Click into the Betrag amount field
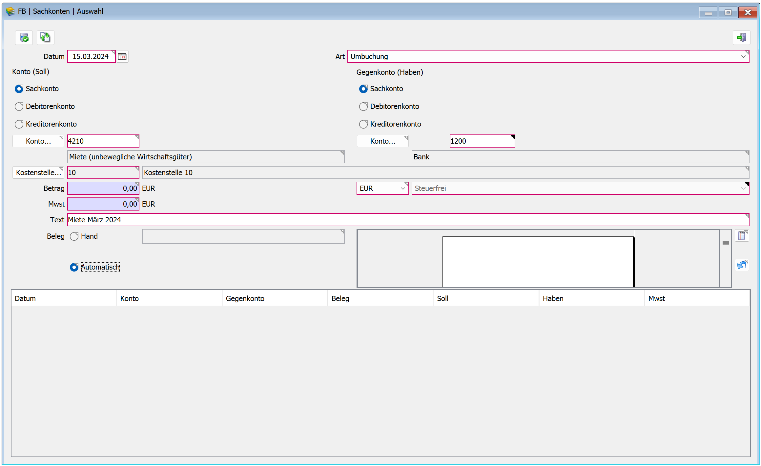 [x=103, y=188]
